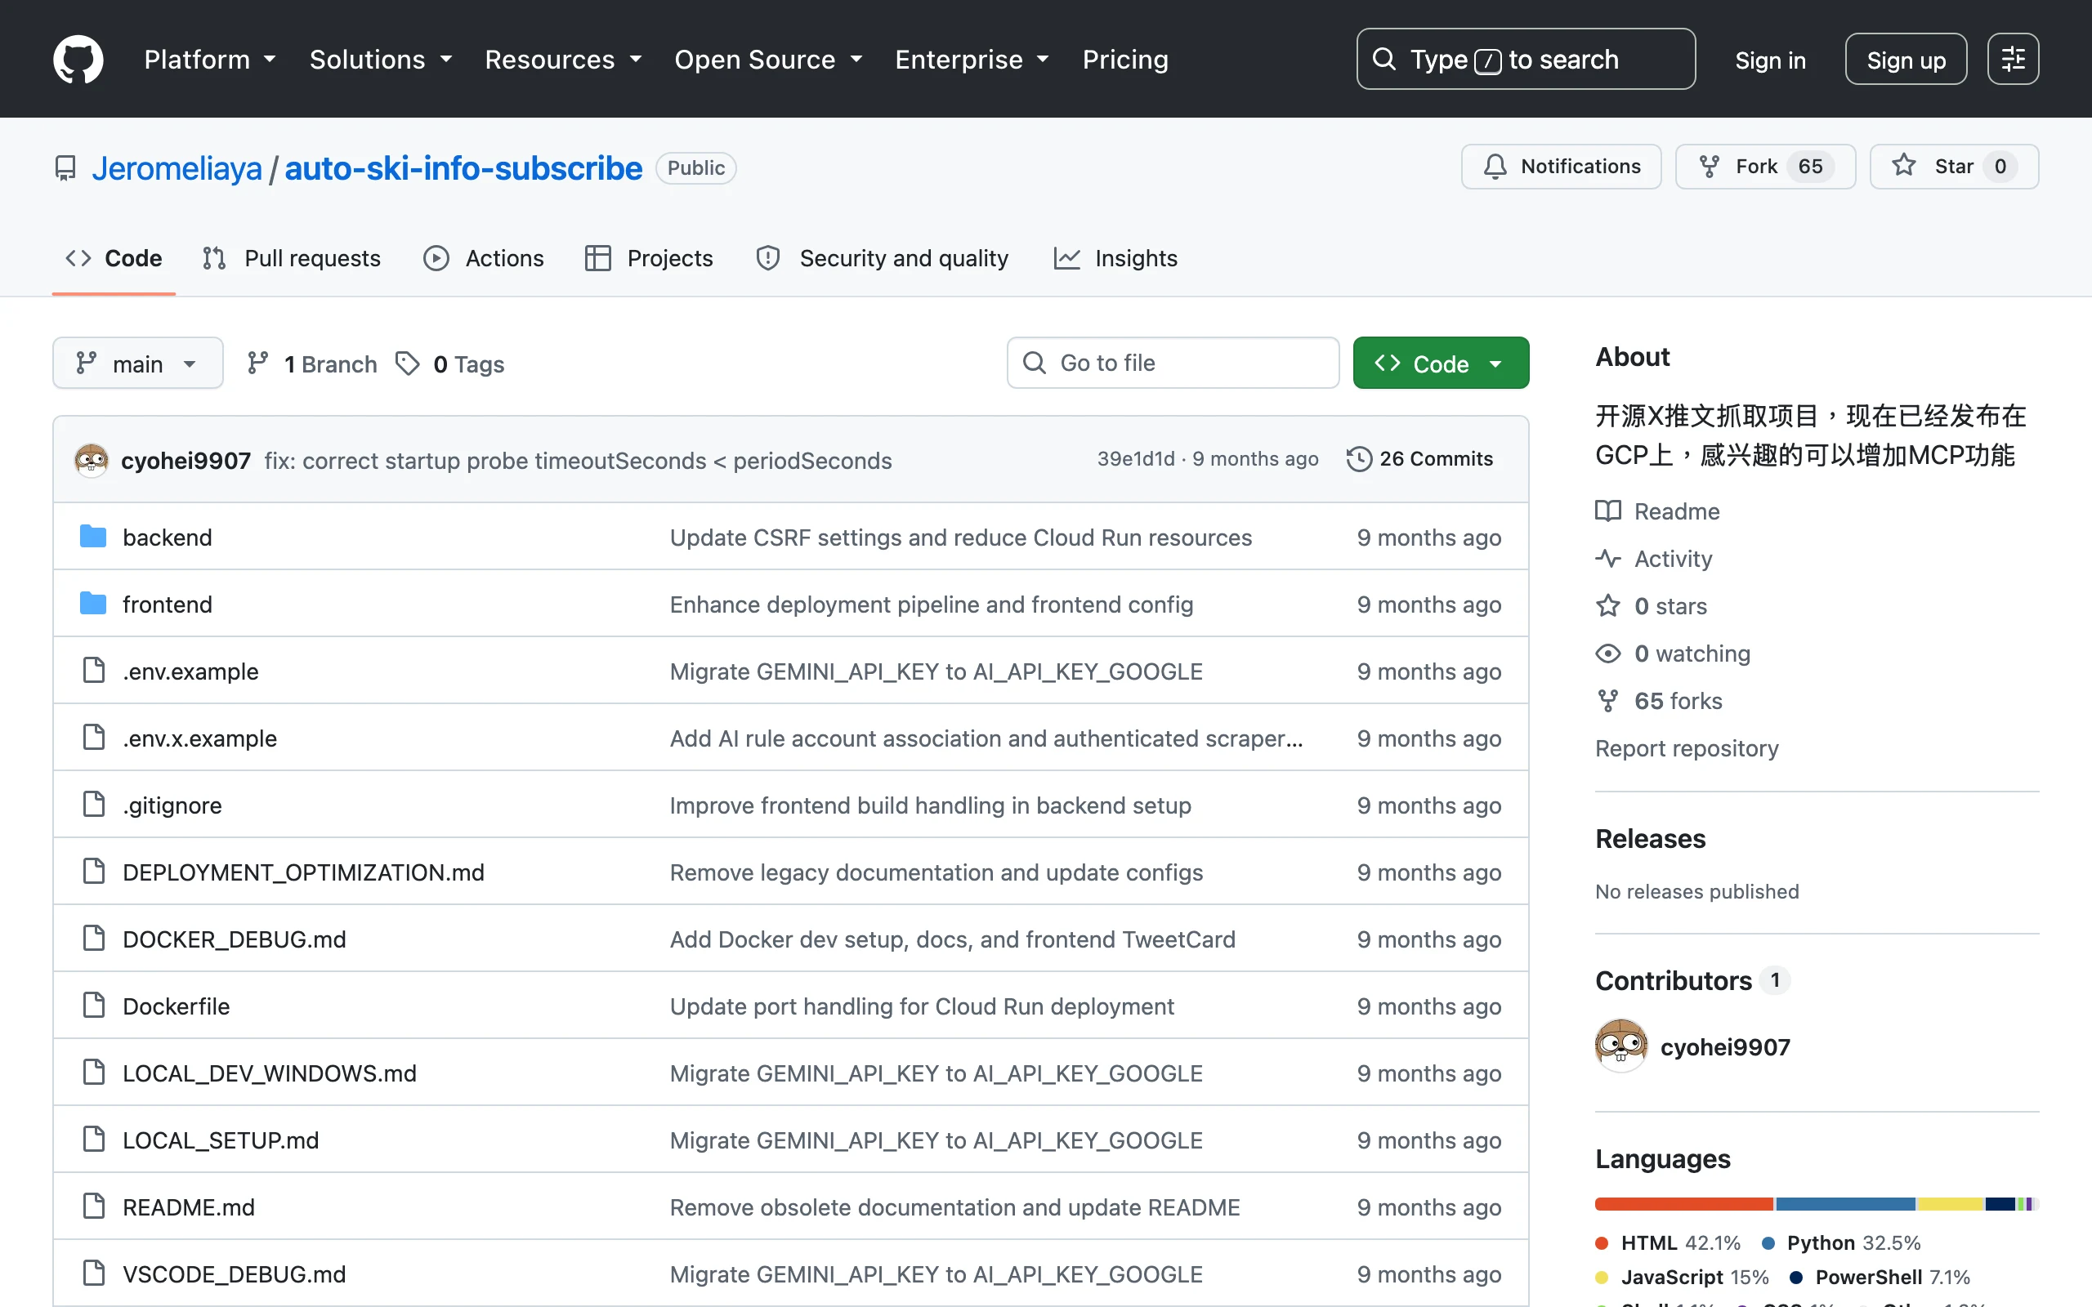The width and height of the screenshot is (2092, 1307).
Task: Click the red HTML segment of language bar
Action: (1683, 1204)
